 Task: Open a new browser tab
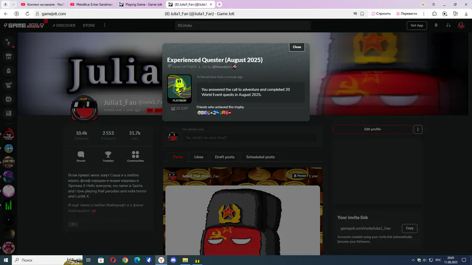tap(219, 5)
